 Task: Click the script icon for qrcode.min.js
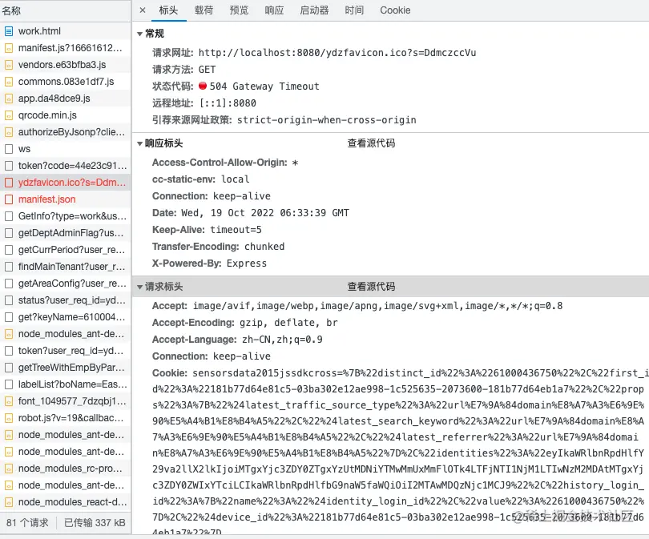pos(9,115)
